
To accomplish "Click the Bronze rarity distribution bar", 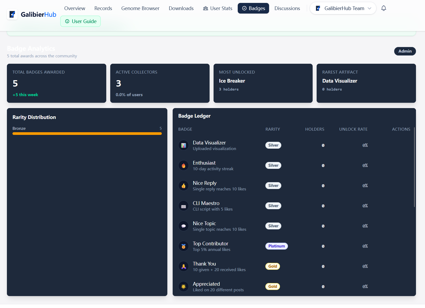I will pos(87,134).
